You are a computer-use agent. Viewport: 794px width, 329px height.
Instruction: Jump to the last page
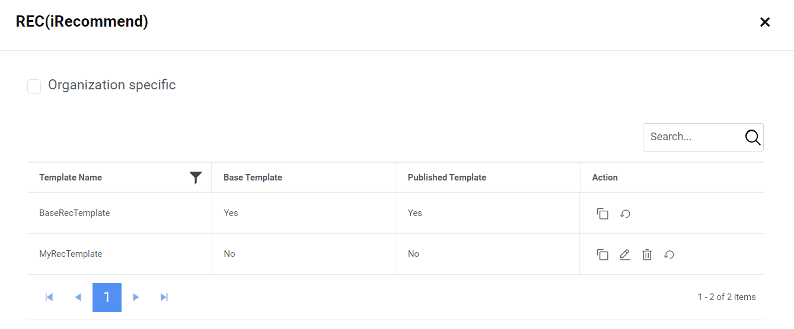coord(164,297)
